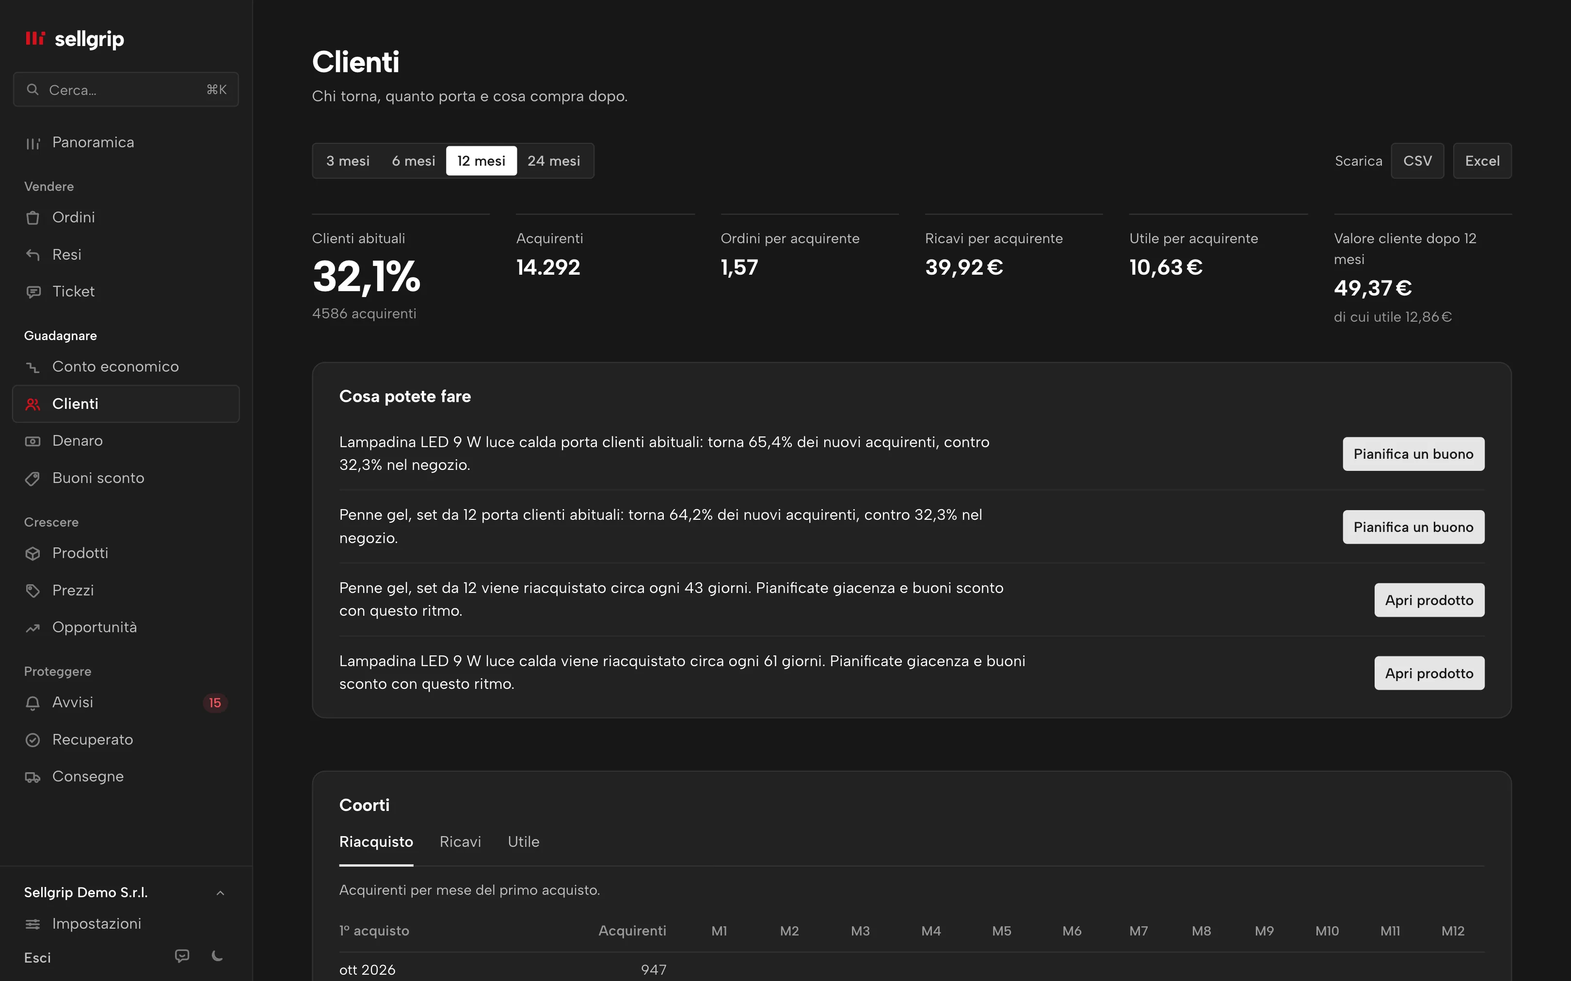1571x981 pixels.
Task: Click the Resi return arrow icon
Action: 32,255
